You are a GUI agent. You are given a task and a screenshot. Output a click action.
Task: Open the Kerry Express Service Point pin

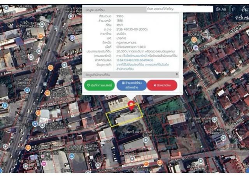pos(71,16)
